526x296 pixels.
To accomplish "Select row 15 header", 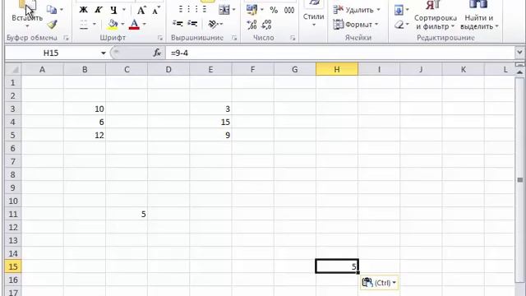I will tap(13, 266).
